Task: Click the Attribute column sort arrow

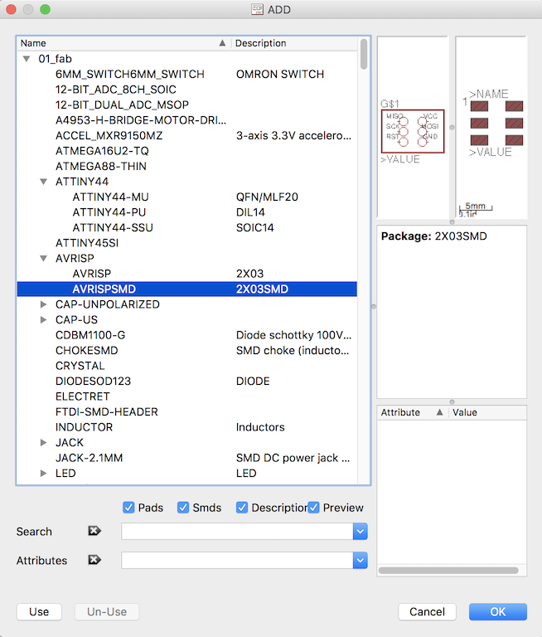Action: (x=439, y=412)
